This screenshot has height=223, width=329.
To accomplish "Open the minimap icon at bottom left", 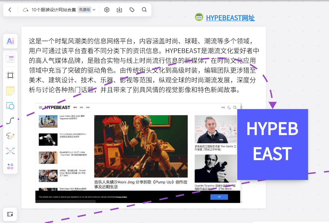I will tap(10, 214).
